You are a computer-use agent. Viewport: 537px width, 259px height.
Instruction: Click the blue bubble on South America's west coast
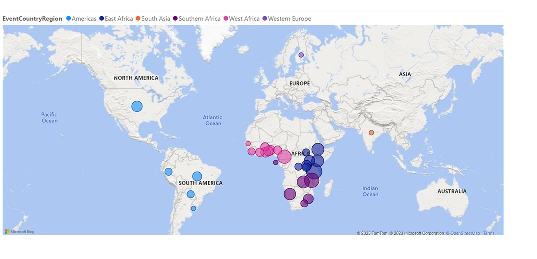(x=168, y=172)
